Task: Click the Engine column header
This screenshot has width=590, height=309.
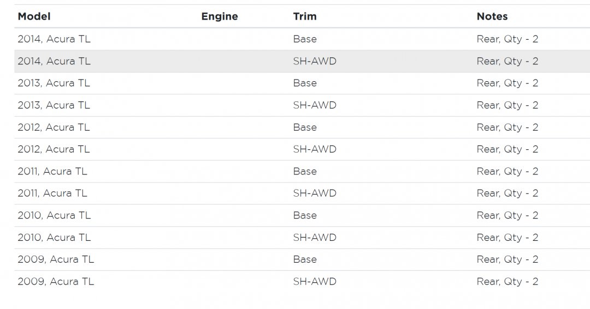Action: point(220,16)
